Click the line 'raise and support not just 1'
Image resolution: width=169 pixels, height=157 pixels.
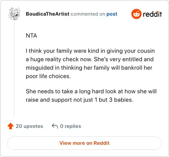click(x=79, y=100)
